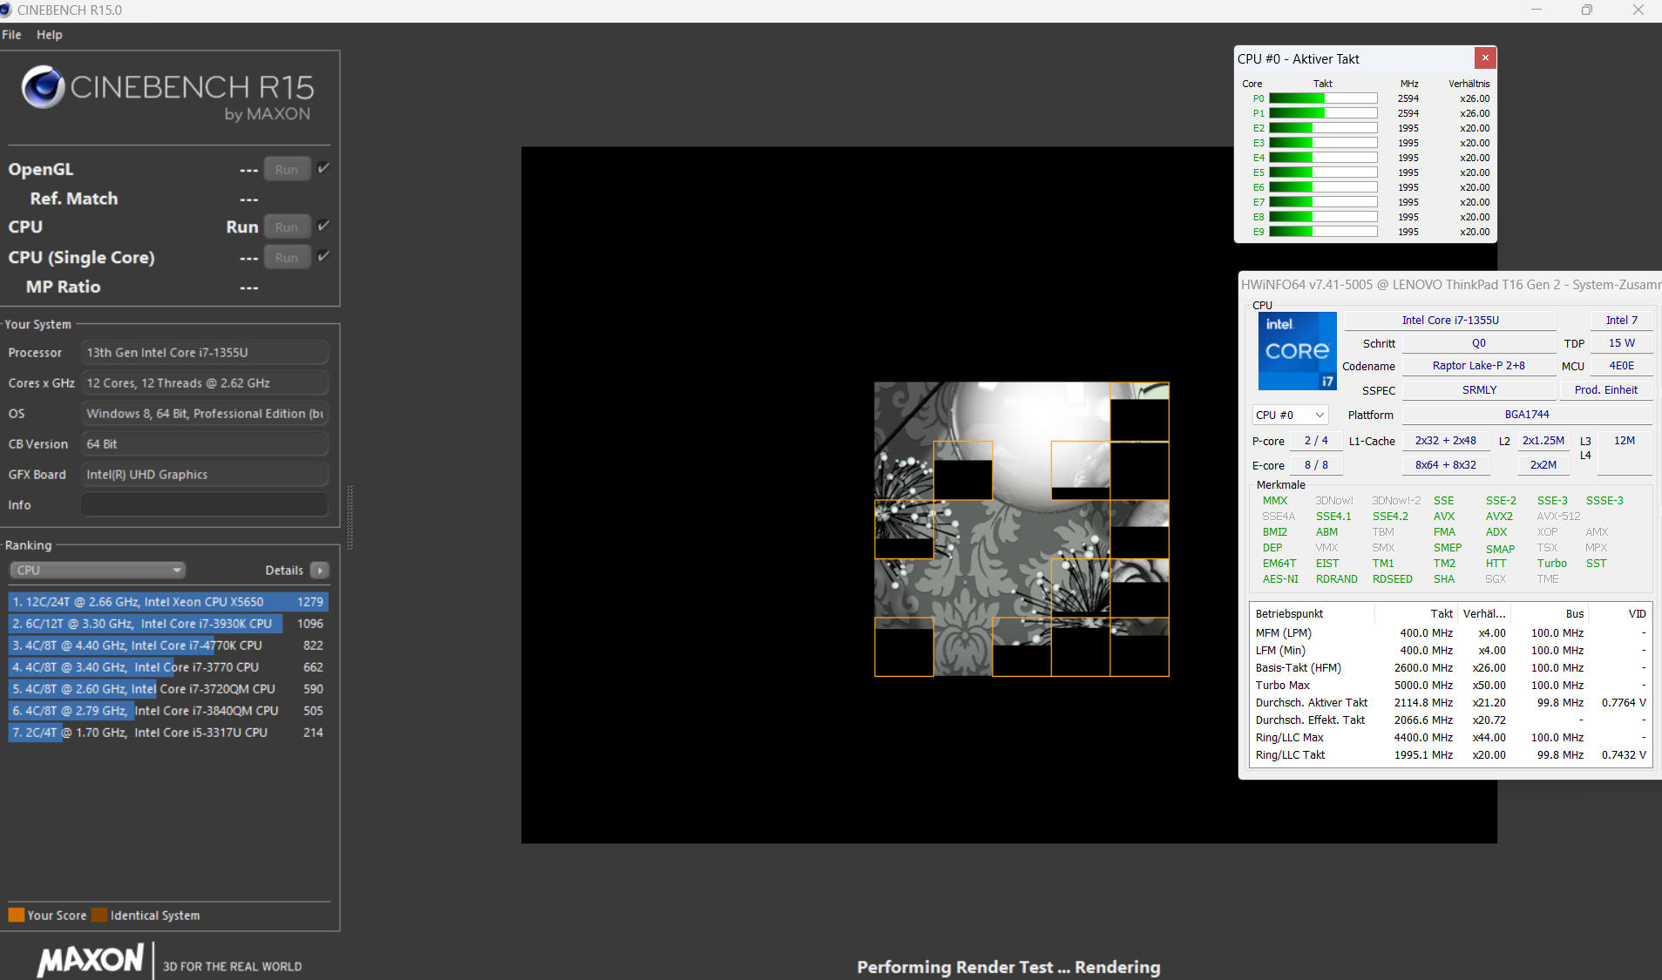Toggle the CPU test checkbox
Image resolution: width=1662 pixels, height=980 pixels.
323,226
